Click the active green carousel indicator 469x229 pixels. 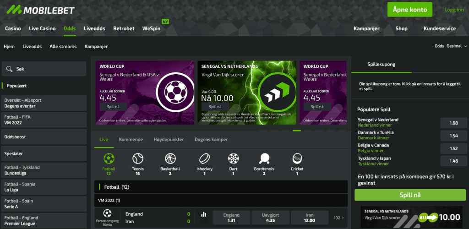click(297, 131)
